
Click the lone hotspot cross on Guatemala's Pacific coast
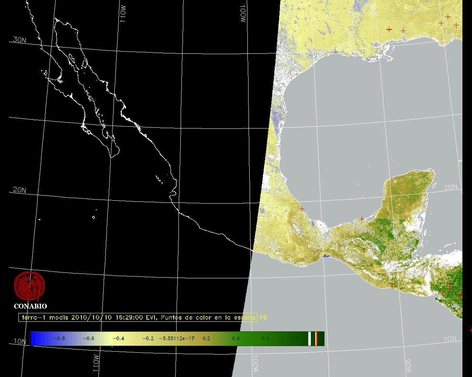coord(392,286)
